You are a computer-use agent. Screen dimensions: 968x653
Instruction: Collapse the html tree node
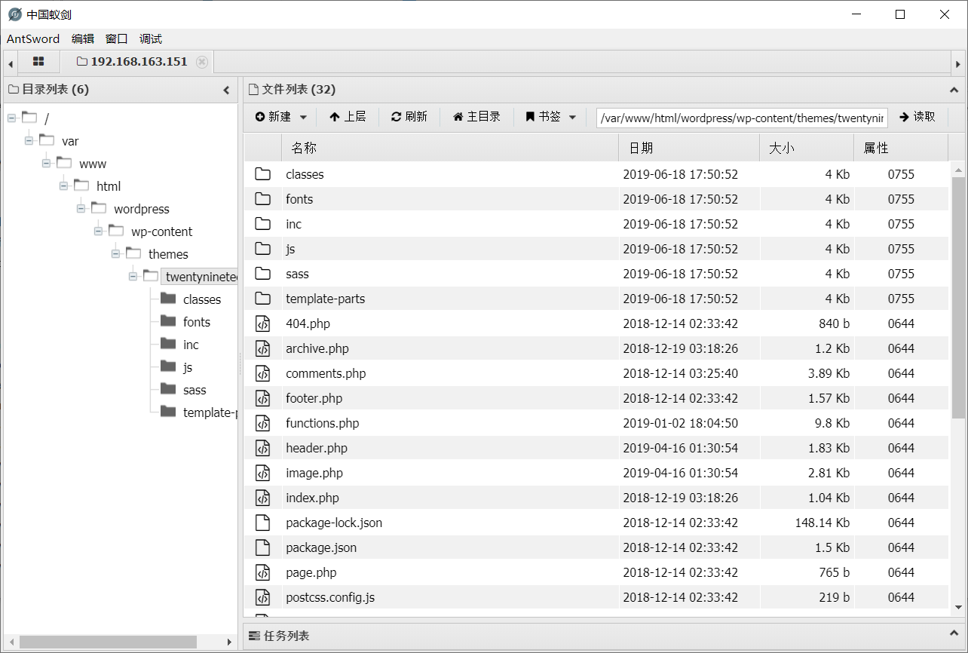[64, 186]
